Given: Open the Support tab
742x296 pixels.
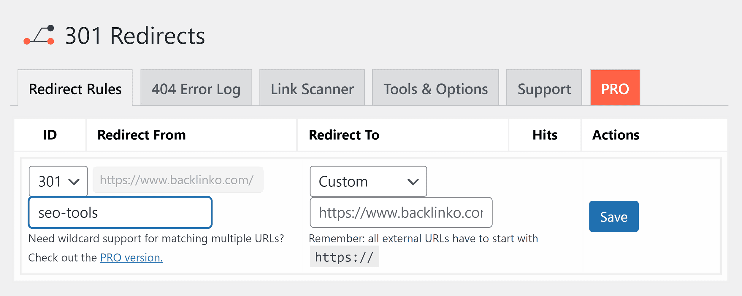Looking at the screenshot, I should pos(544,88).
